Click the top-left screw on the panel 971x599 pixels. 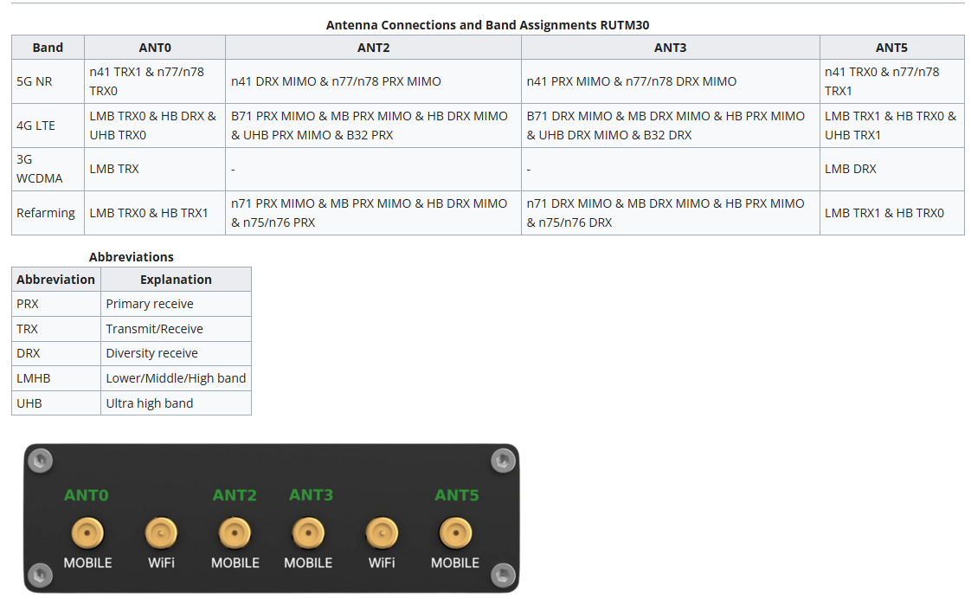[39, 461]
